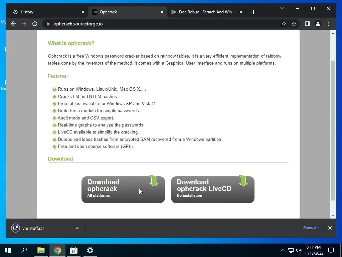Click Download ophcrack All platforms button
The width and height of the screenshot is (342, 257).
tap(123, 189)
